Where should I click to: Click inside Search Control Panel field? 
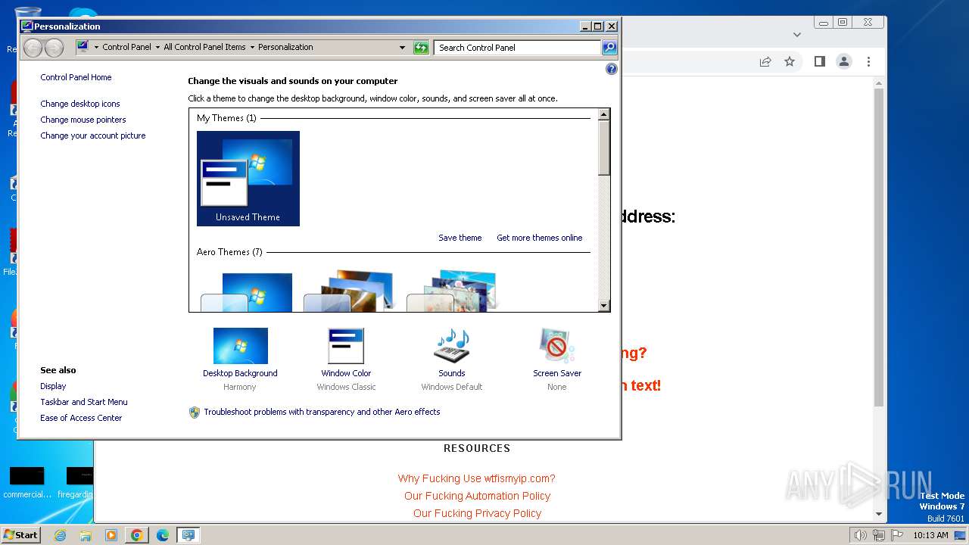518,48
